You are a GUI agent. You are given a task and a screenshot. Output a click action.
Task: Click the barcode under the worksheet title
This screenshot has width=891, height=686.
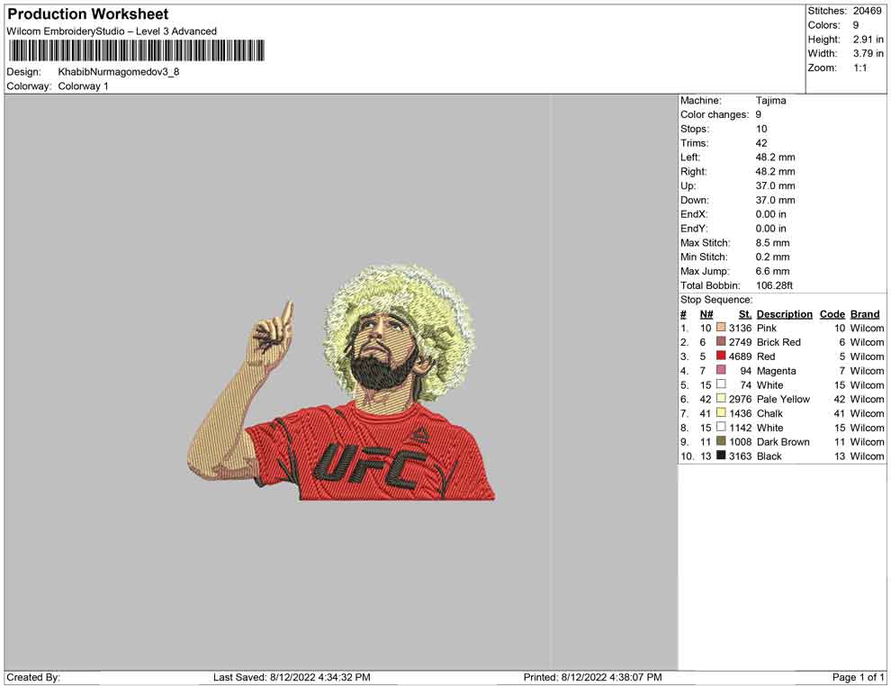pyautogui.click(x=137, y=50)
